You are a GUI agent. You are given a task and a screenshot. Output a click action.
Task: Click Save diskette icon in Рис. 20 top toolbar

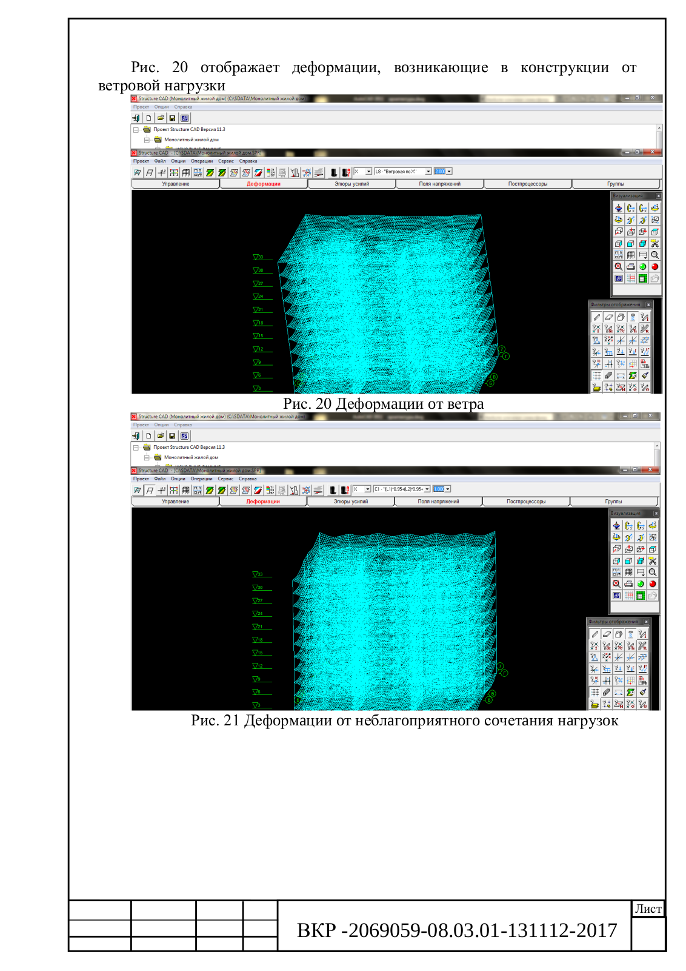pos(173,118)
